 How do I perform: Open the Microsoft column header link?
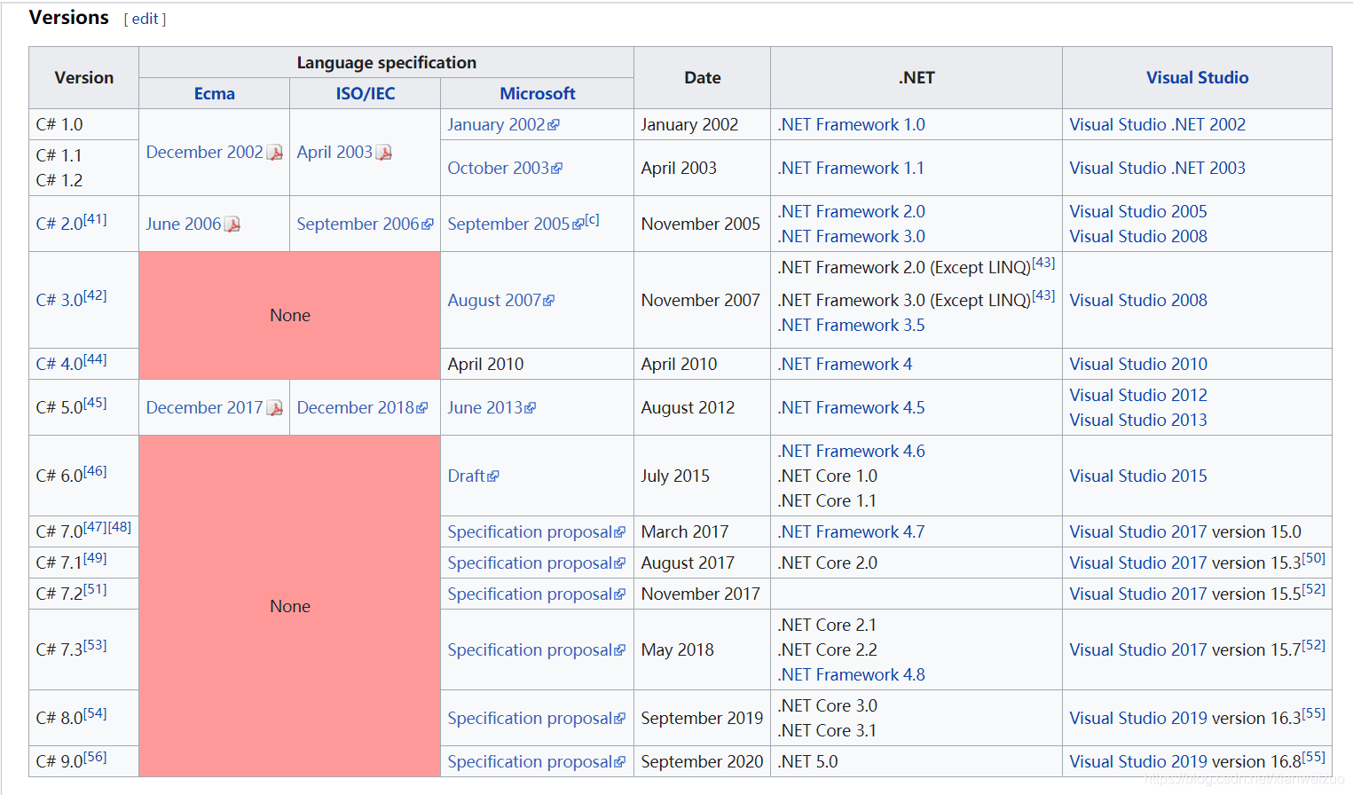point(538,93)
